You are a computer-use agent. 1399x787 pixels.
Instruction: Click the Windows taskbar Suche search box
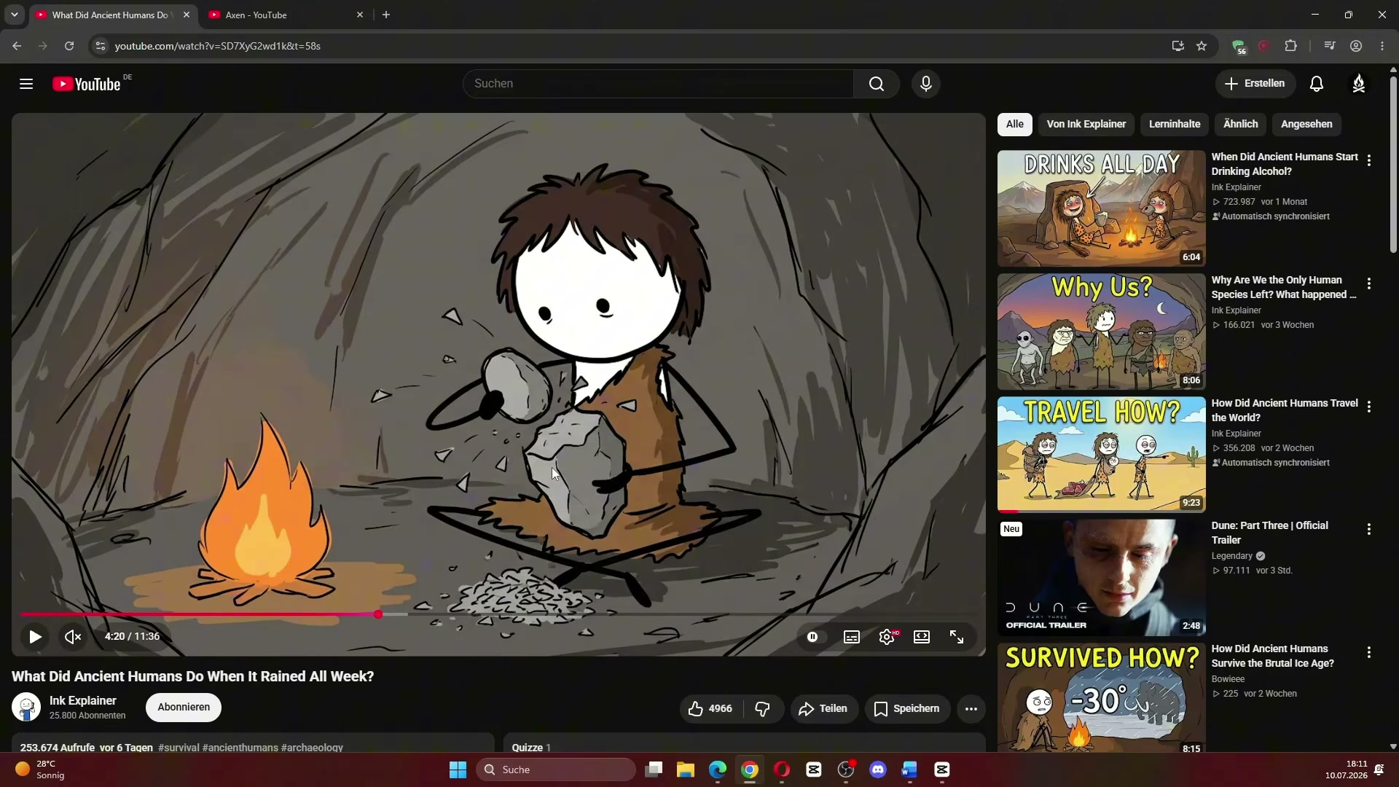click(556, 770)
